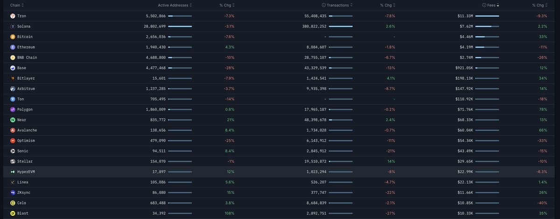Sort by Transactions % Chg column

click(x=388, y=5)
